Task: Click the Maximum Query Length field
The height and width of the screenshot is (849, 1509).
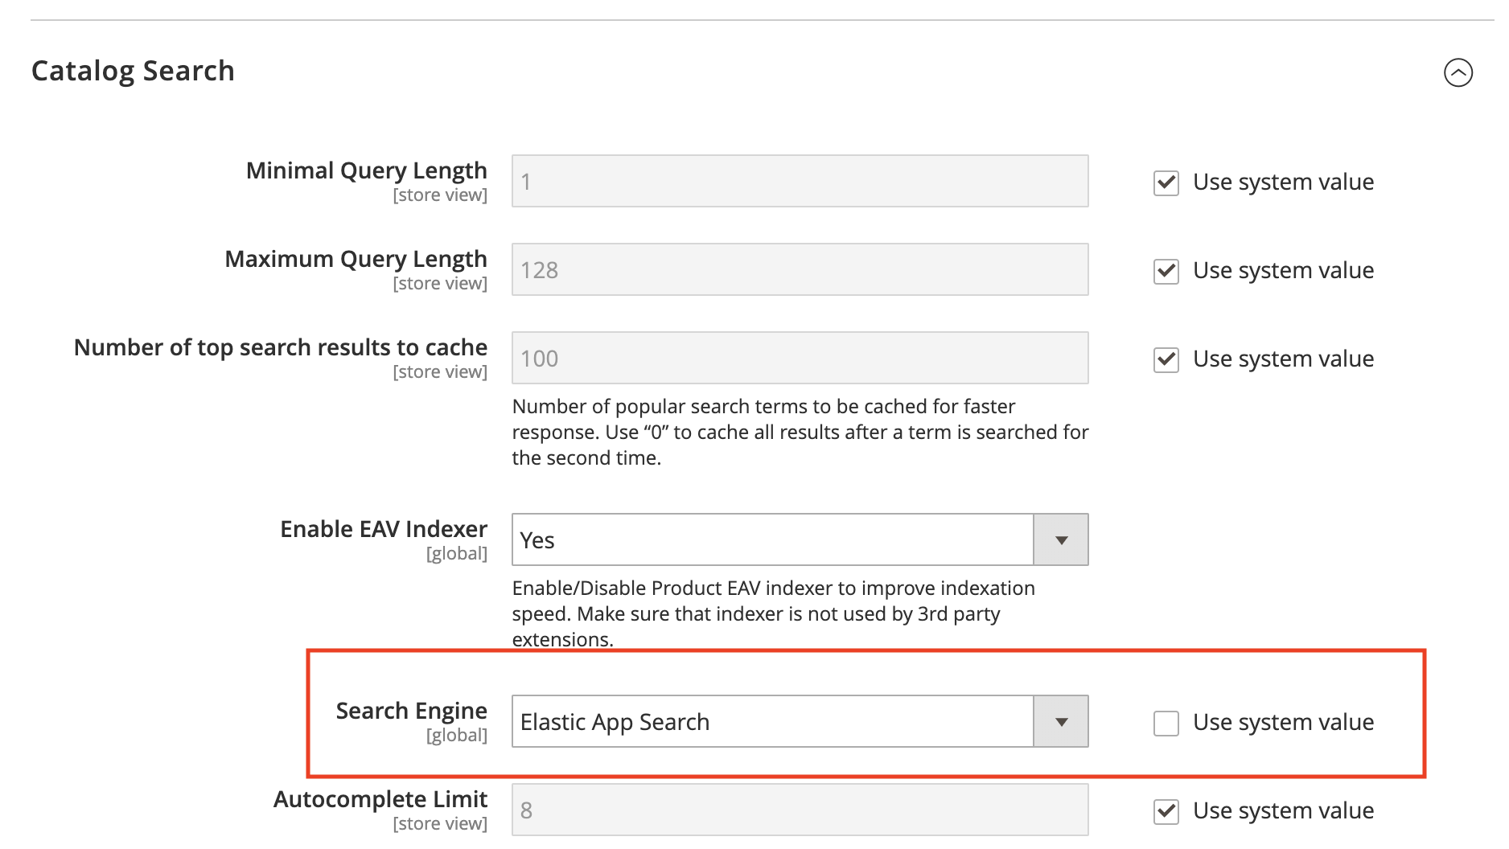Action: coord(800,270)
